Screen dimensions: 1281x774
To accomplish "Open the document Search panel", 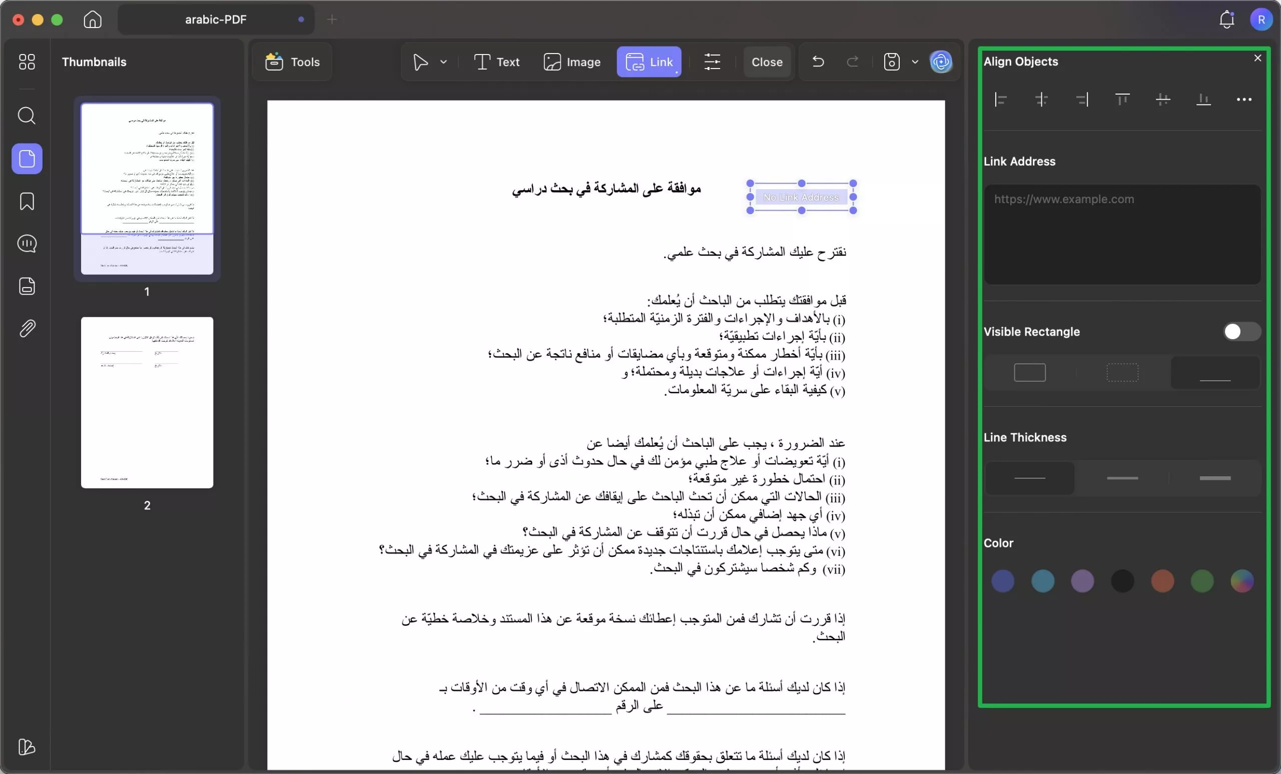I will click(x=27, y=116).
